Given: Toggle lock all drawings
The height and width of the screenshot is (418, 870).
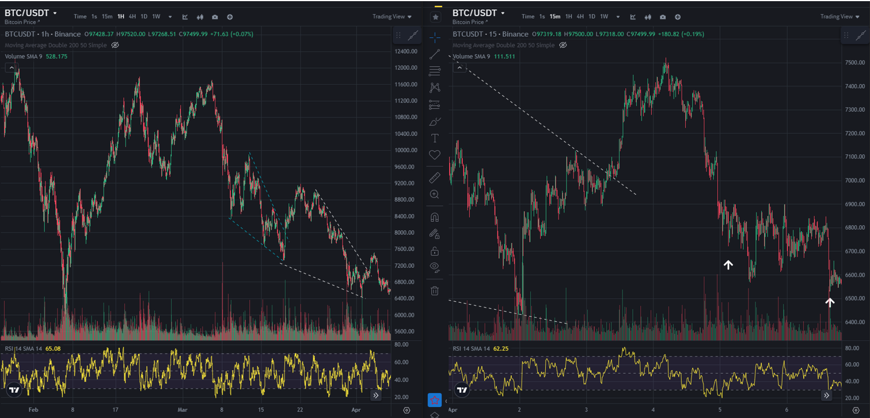Looking at the screenshot, I should [435, 251].
